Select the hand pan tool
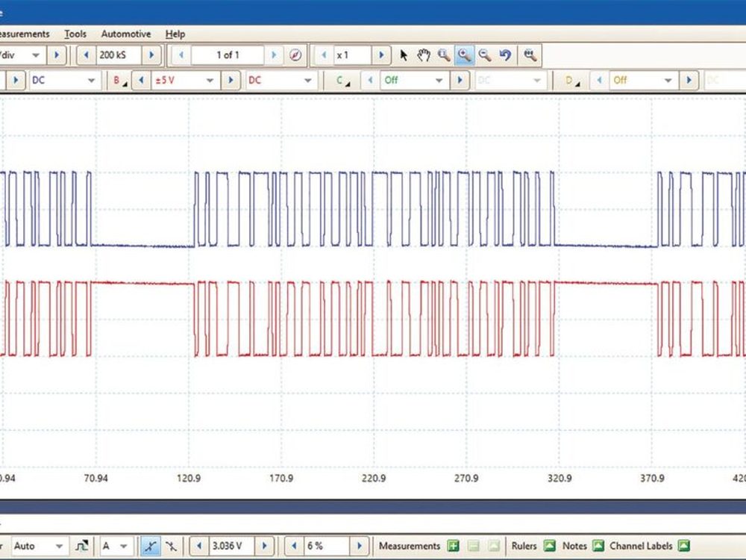Screen dimensions: 746x560 pyautogui.click(x=424, y=55)
